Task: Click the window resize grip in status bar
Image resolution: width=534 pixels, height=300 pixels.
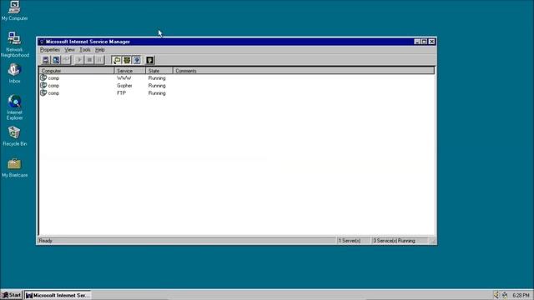Action: pos(432,241)
